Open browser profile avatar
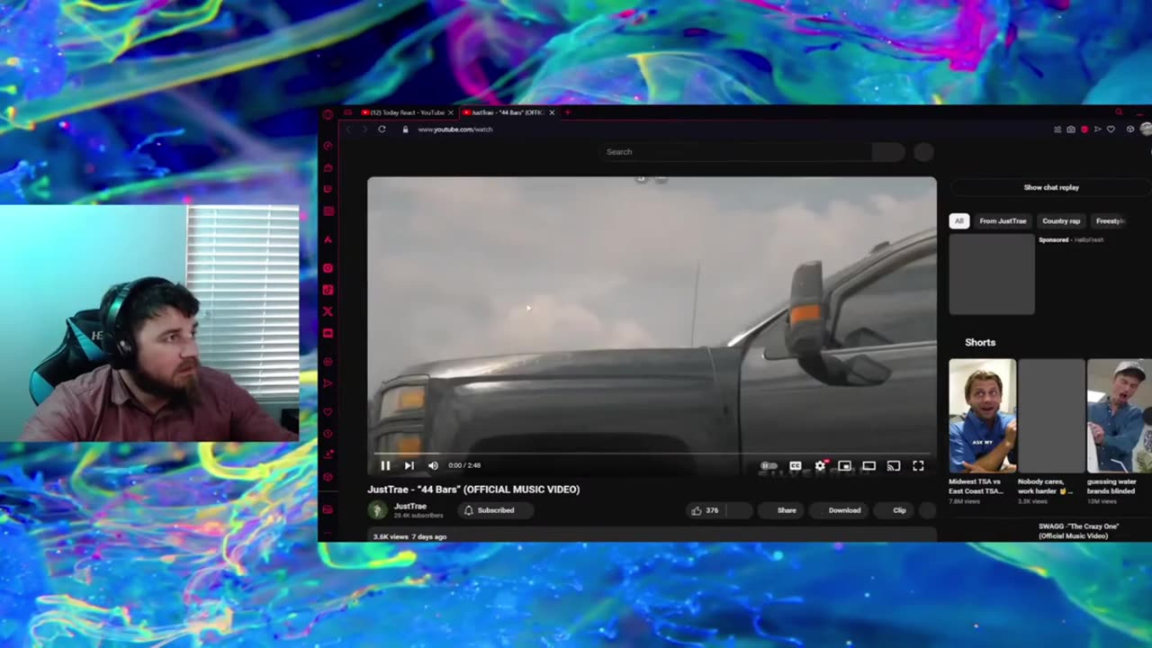This screenshot has height=648, width=1152. [1146, 130]
